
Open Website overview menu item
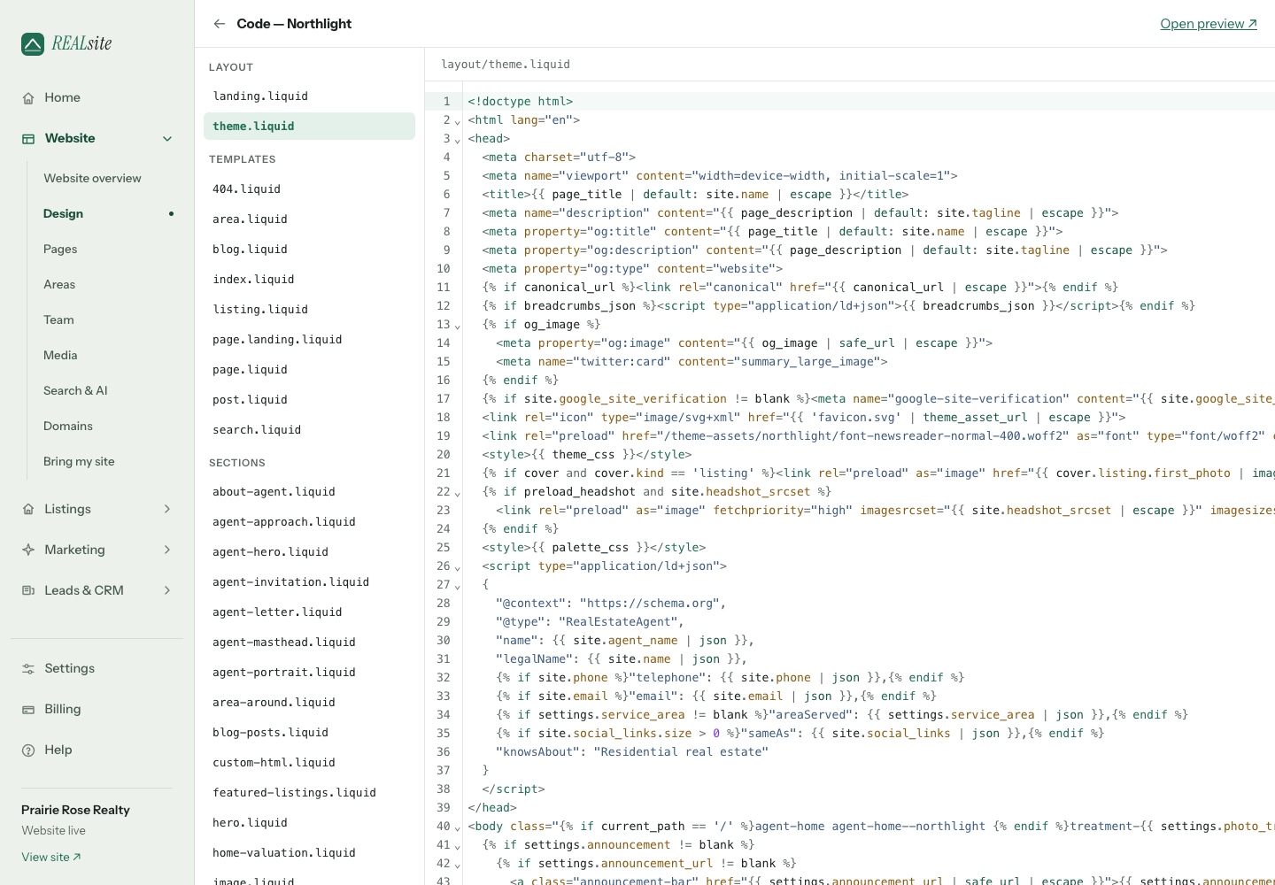pyautogui.click(x=92, y=178)
